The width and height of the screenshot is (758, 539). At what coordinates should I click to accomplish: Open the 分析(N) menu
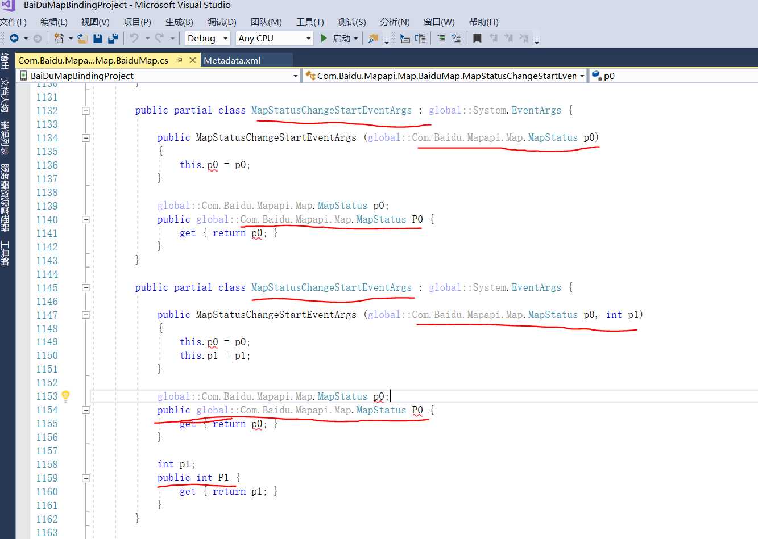tap(395, 22)
